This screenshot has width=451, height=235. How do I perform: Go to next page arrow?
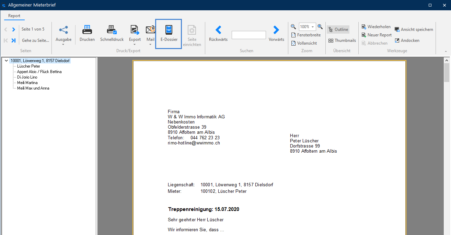[13, 30]
